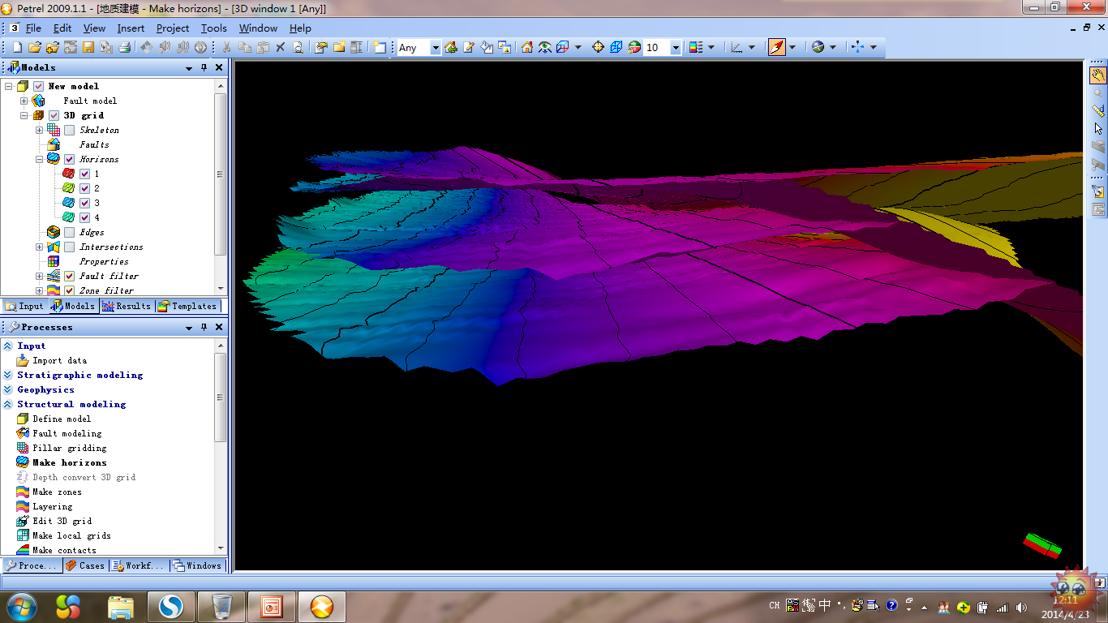Expand the Intersections tree node
1108x623 pixels.
[x=39, y=247]
